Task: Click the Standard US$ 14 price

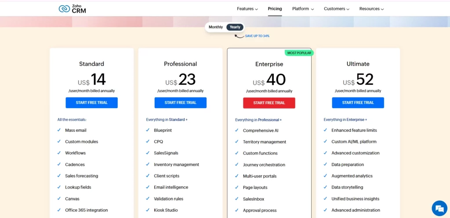Action: (x=91, y=80)
